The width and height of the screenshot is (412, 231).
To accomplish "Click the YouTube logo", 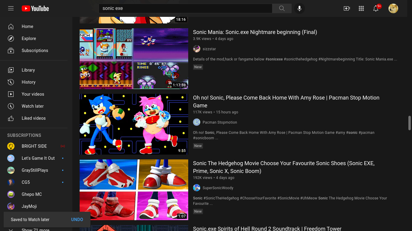I will tap(35, 8).
